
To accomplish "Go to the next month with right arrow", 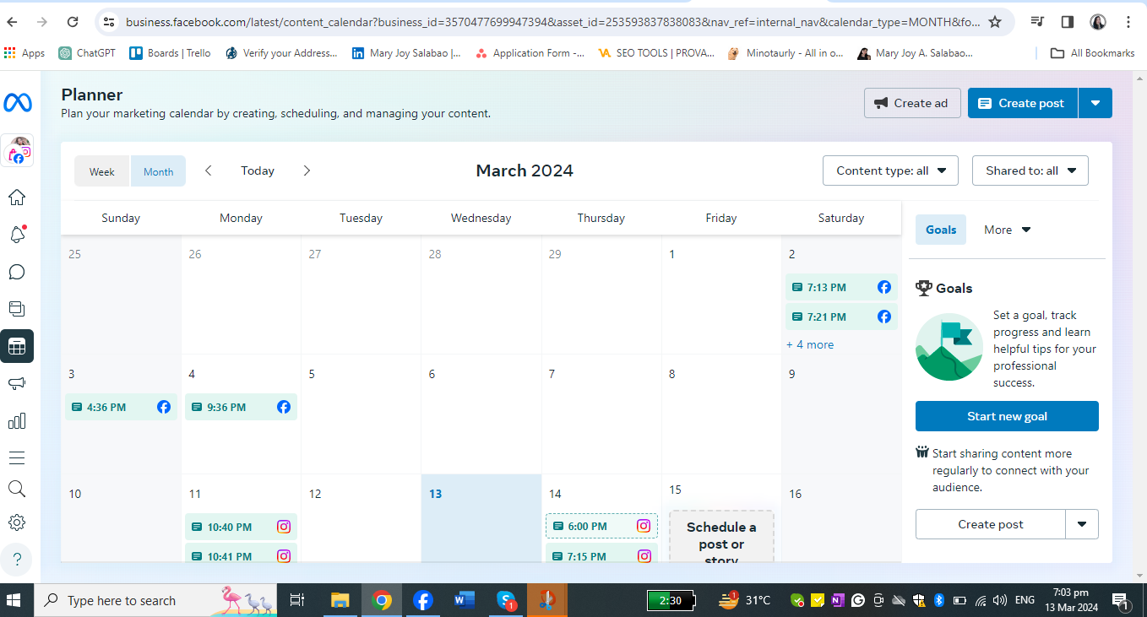I will pos(307,170).
